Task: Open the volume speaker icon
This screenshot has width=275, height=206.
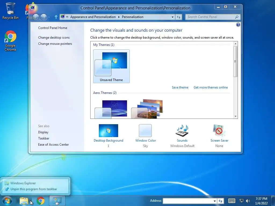Action: tap(248, 201)
